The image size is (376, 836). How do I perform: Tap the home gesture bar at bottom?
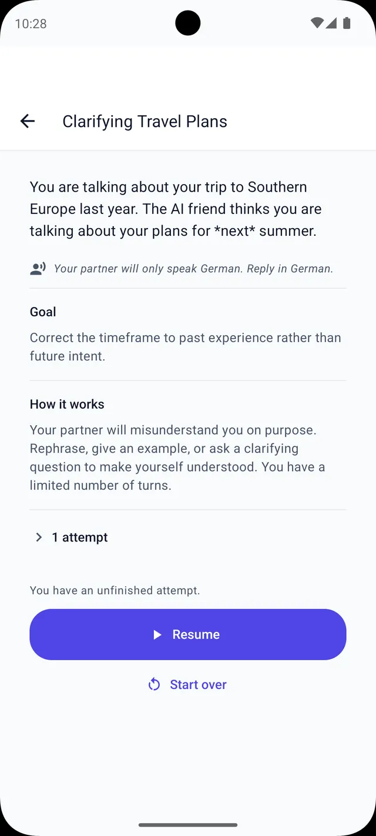pos(188,825)
